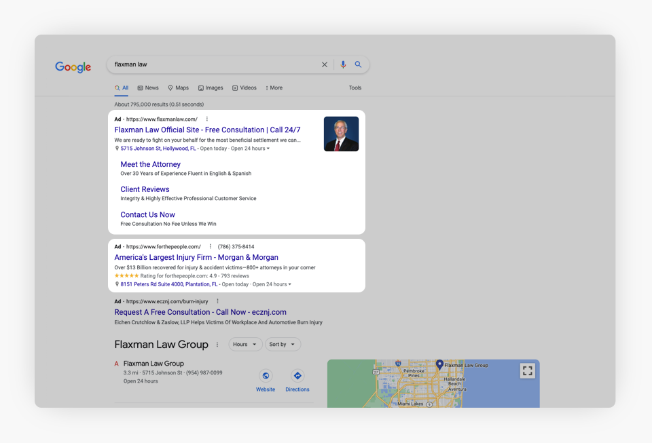Click the Meet the Attorney sitelink
The image size is (652, 443).
pos(150,164)
